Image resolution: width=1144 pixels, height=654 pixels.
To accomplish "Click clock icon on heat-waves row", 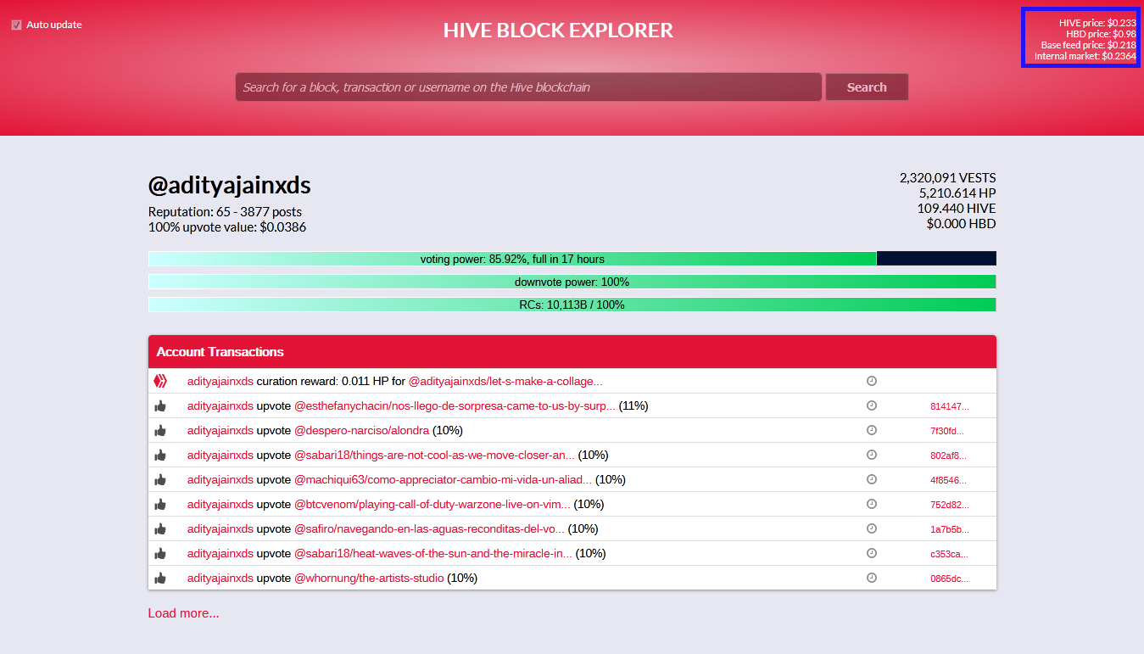I will click(872, 553).
